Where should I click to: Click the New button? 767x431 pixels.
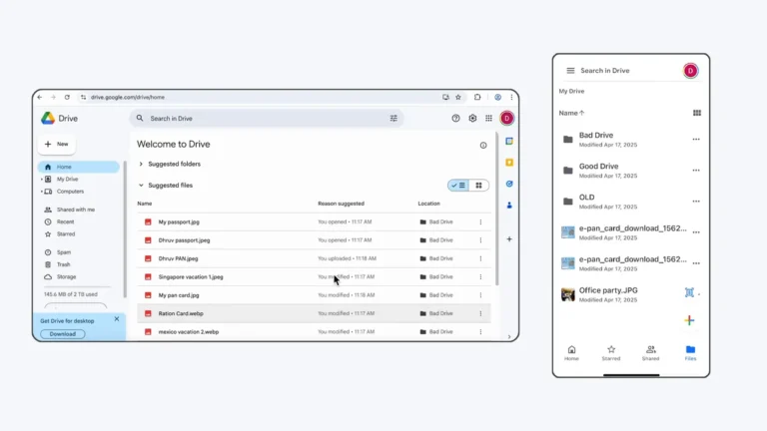pyautogui.click(x=57, y=144)
